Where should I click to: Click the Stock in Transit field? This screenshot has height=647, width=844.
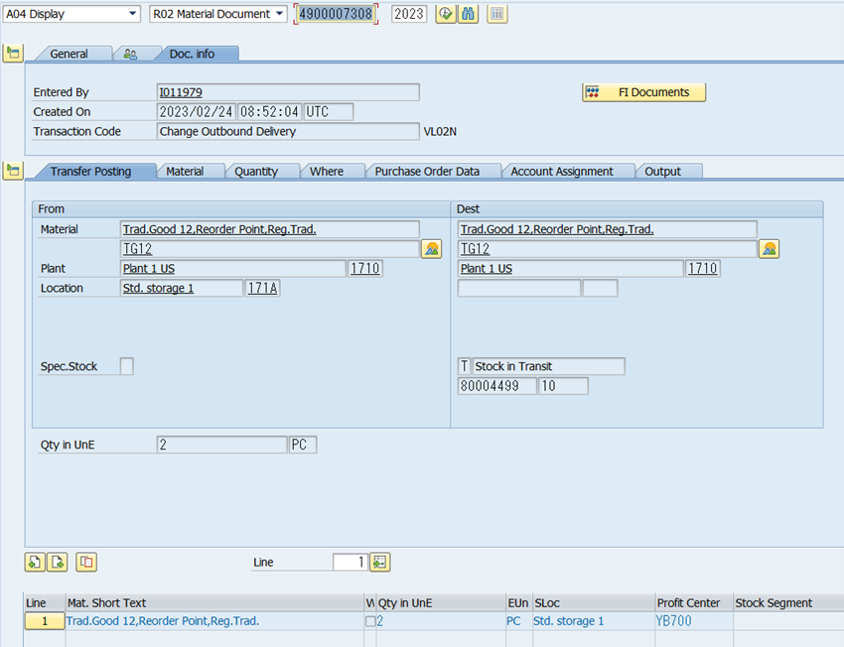click(x=548, y=366)
